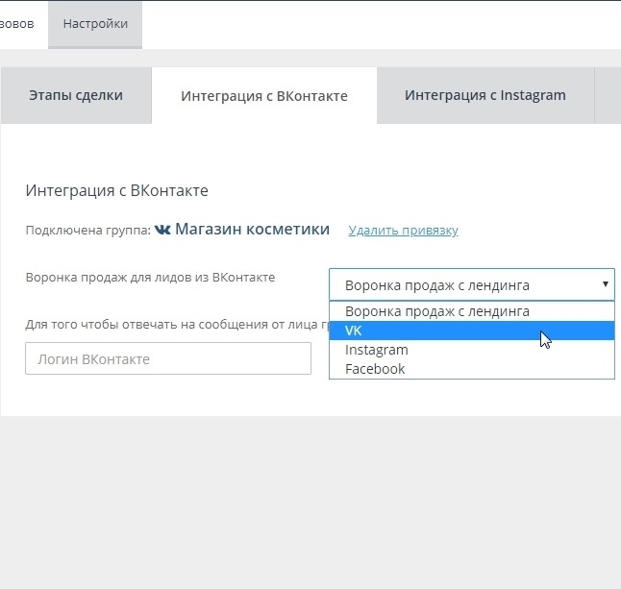Click the heading 'Интеграция с ВКонтакте'
The width and height of the screenshot is (621, 589).
click(x=117, y=191)
